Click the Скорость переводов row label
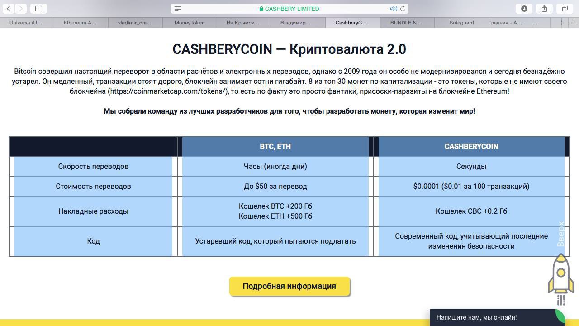 tap(93, 166)
